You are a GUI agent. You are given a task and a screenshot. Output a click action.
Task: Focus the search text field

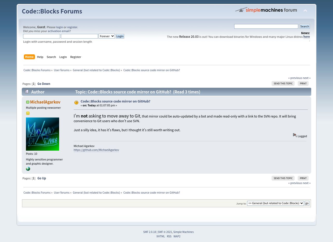click(266, 26)
